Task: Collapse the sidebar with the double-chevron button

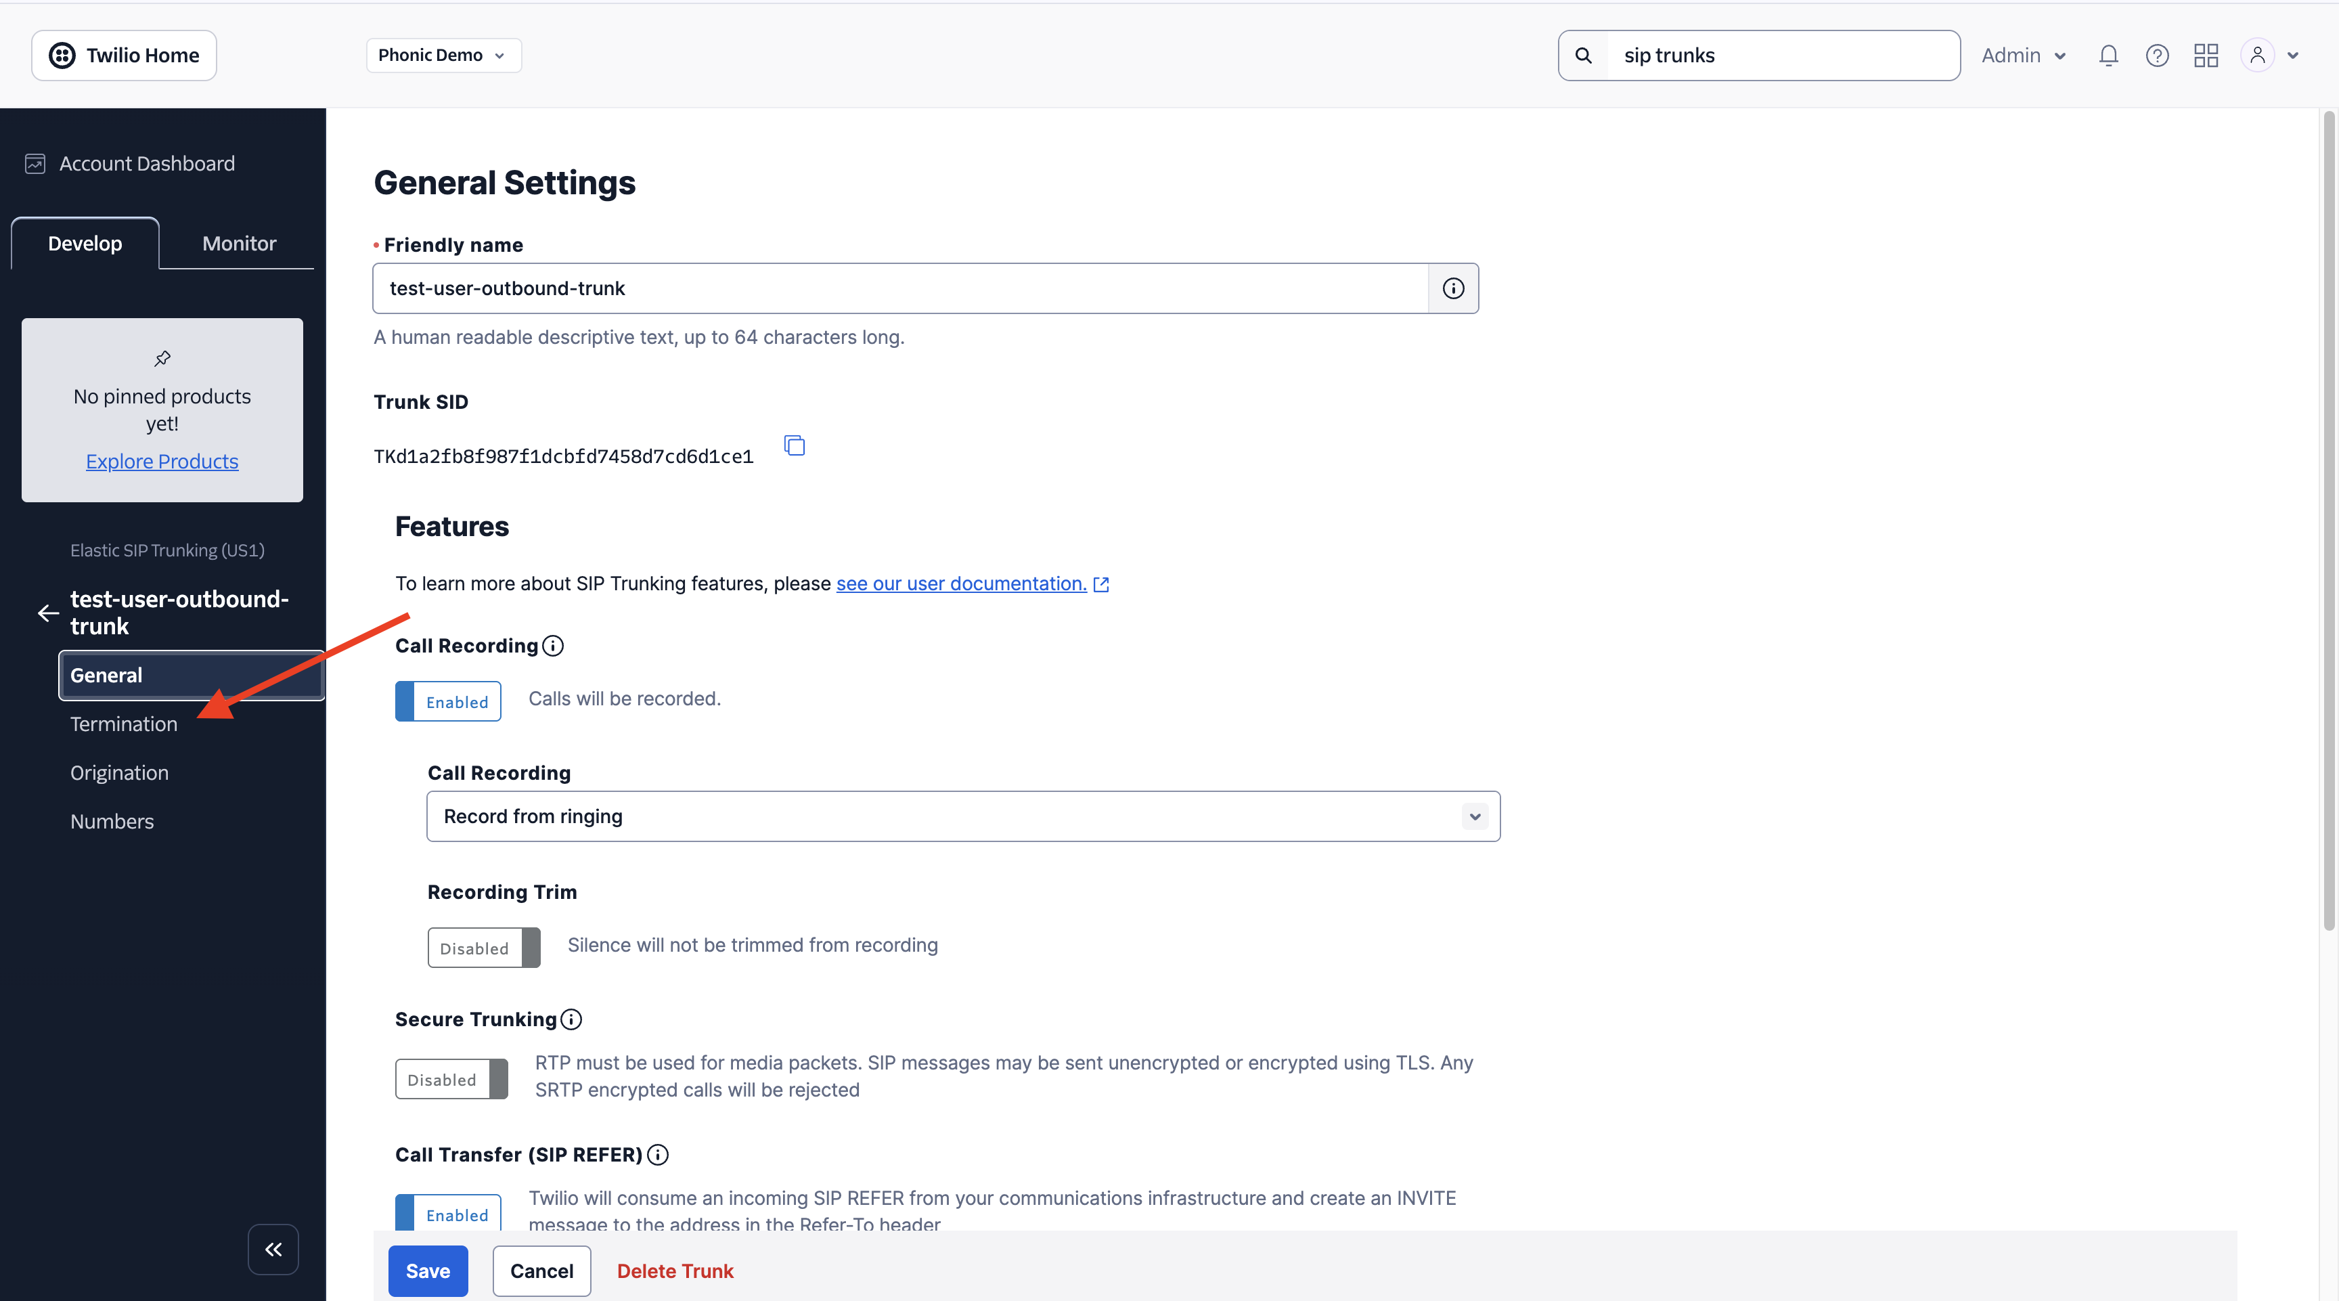Action: [273, 1250]
